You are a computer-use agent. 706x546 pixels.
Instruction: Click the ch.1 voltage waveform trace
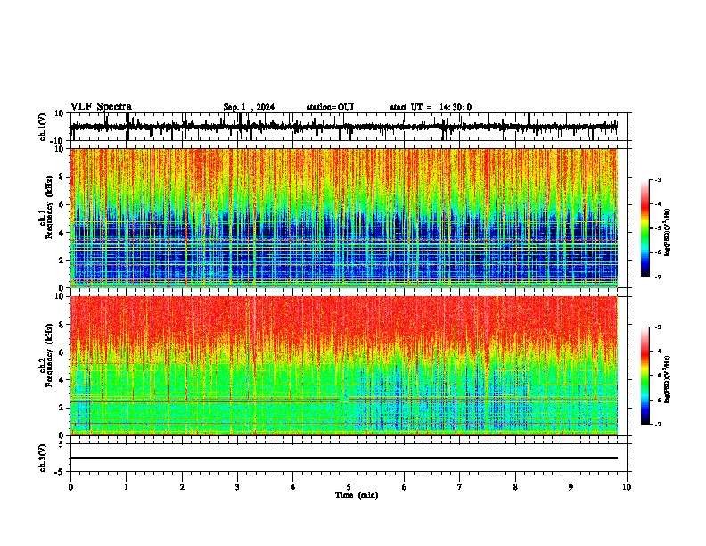pyautogui.click(x=344, y=127)
